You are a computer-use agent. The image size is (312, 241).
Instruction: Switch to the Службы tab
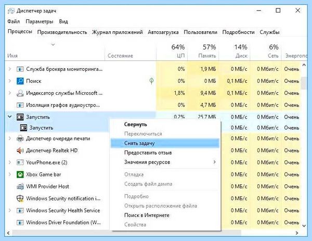click(269, 32)
